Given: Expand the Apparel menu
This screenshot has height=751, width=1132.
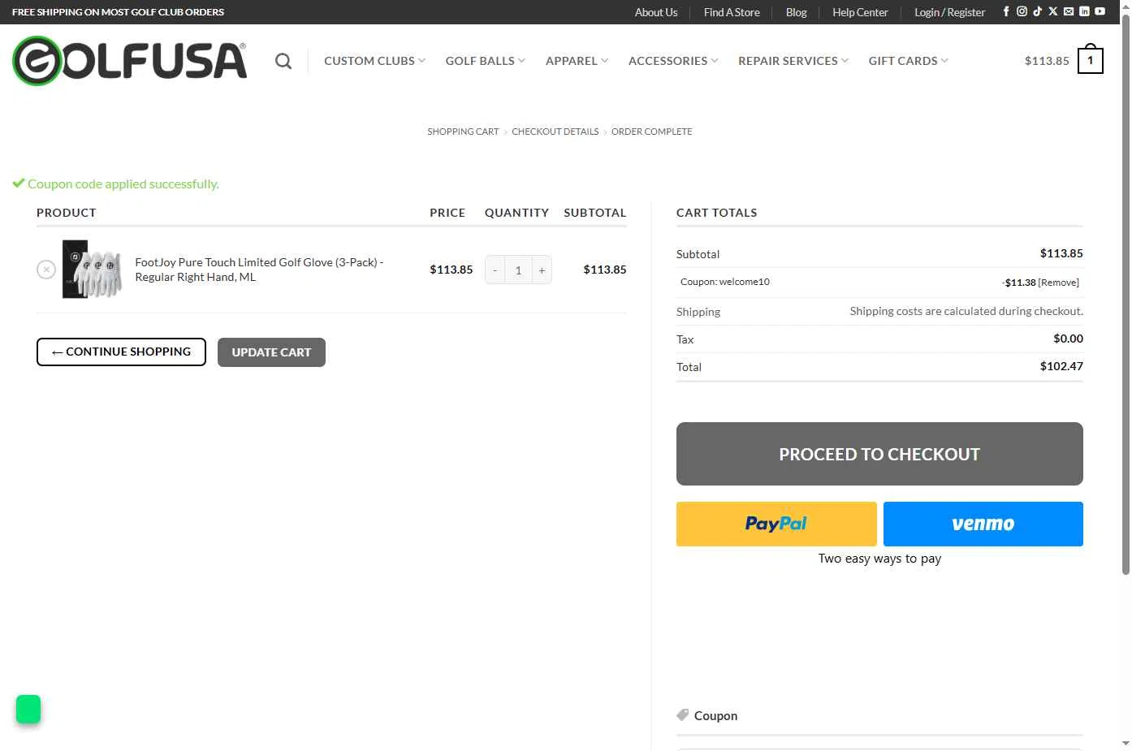Looking at the screenshot, I should pos(577,61).
